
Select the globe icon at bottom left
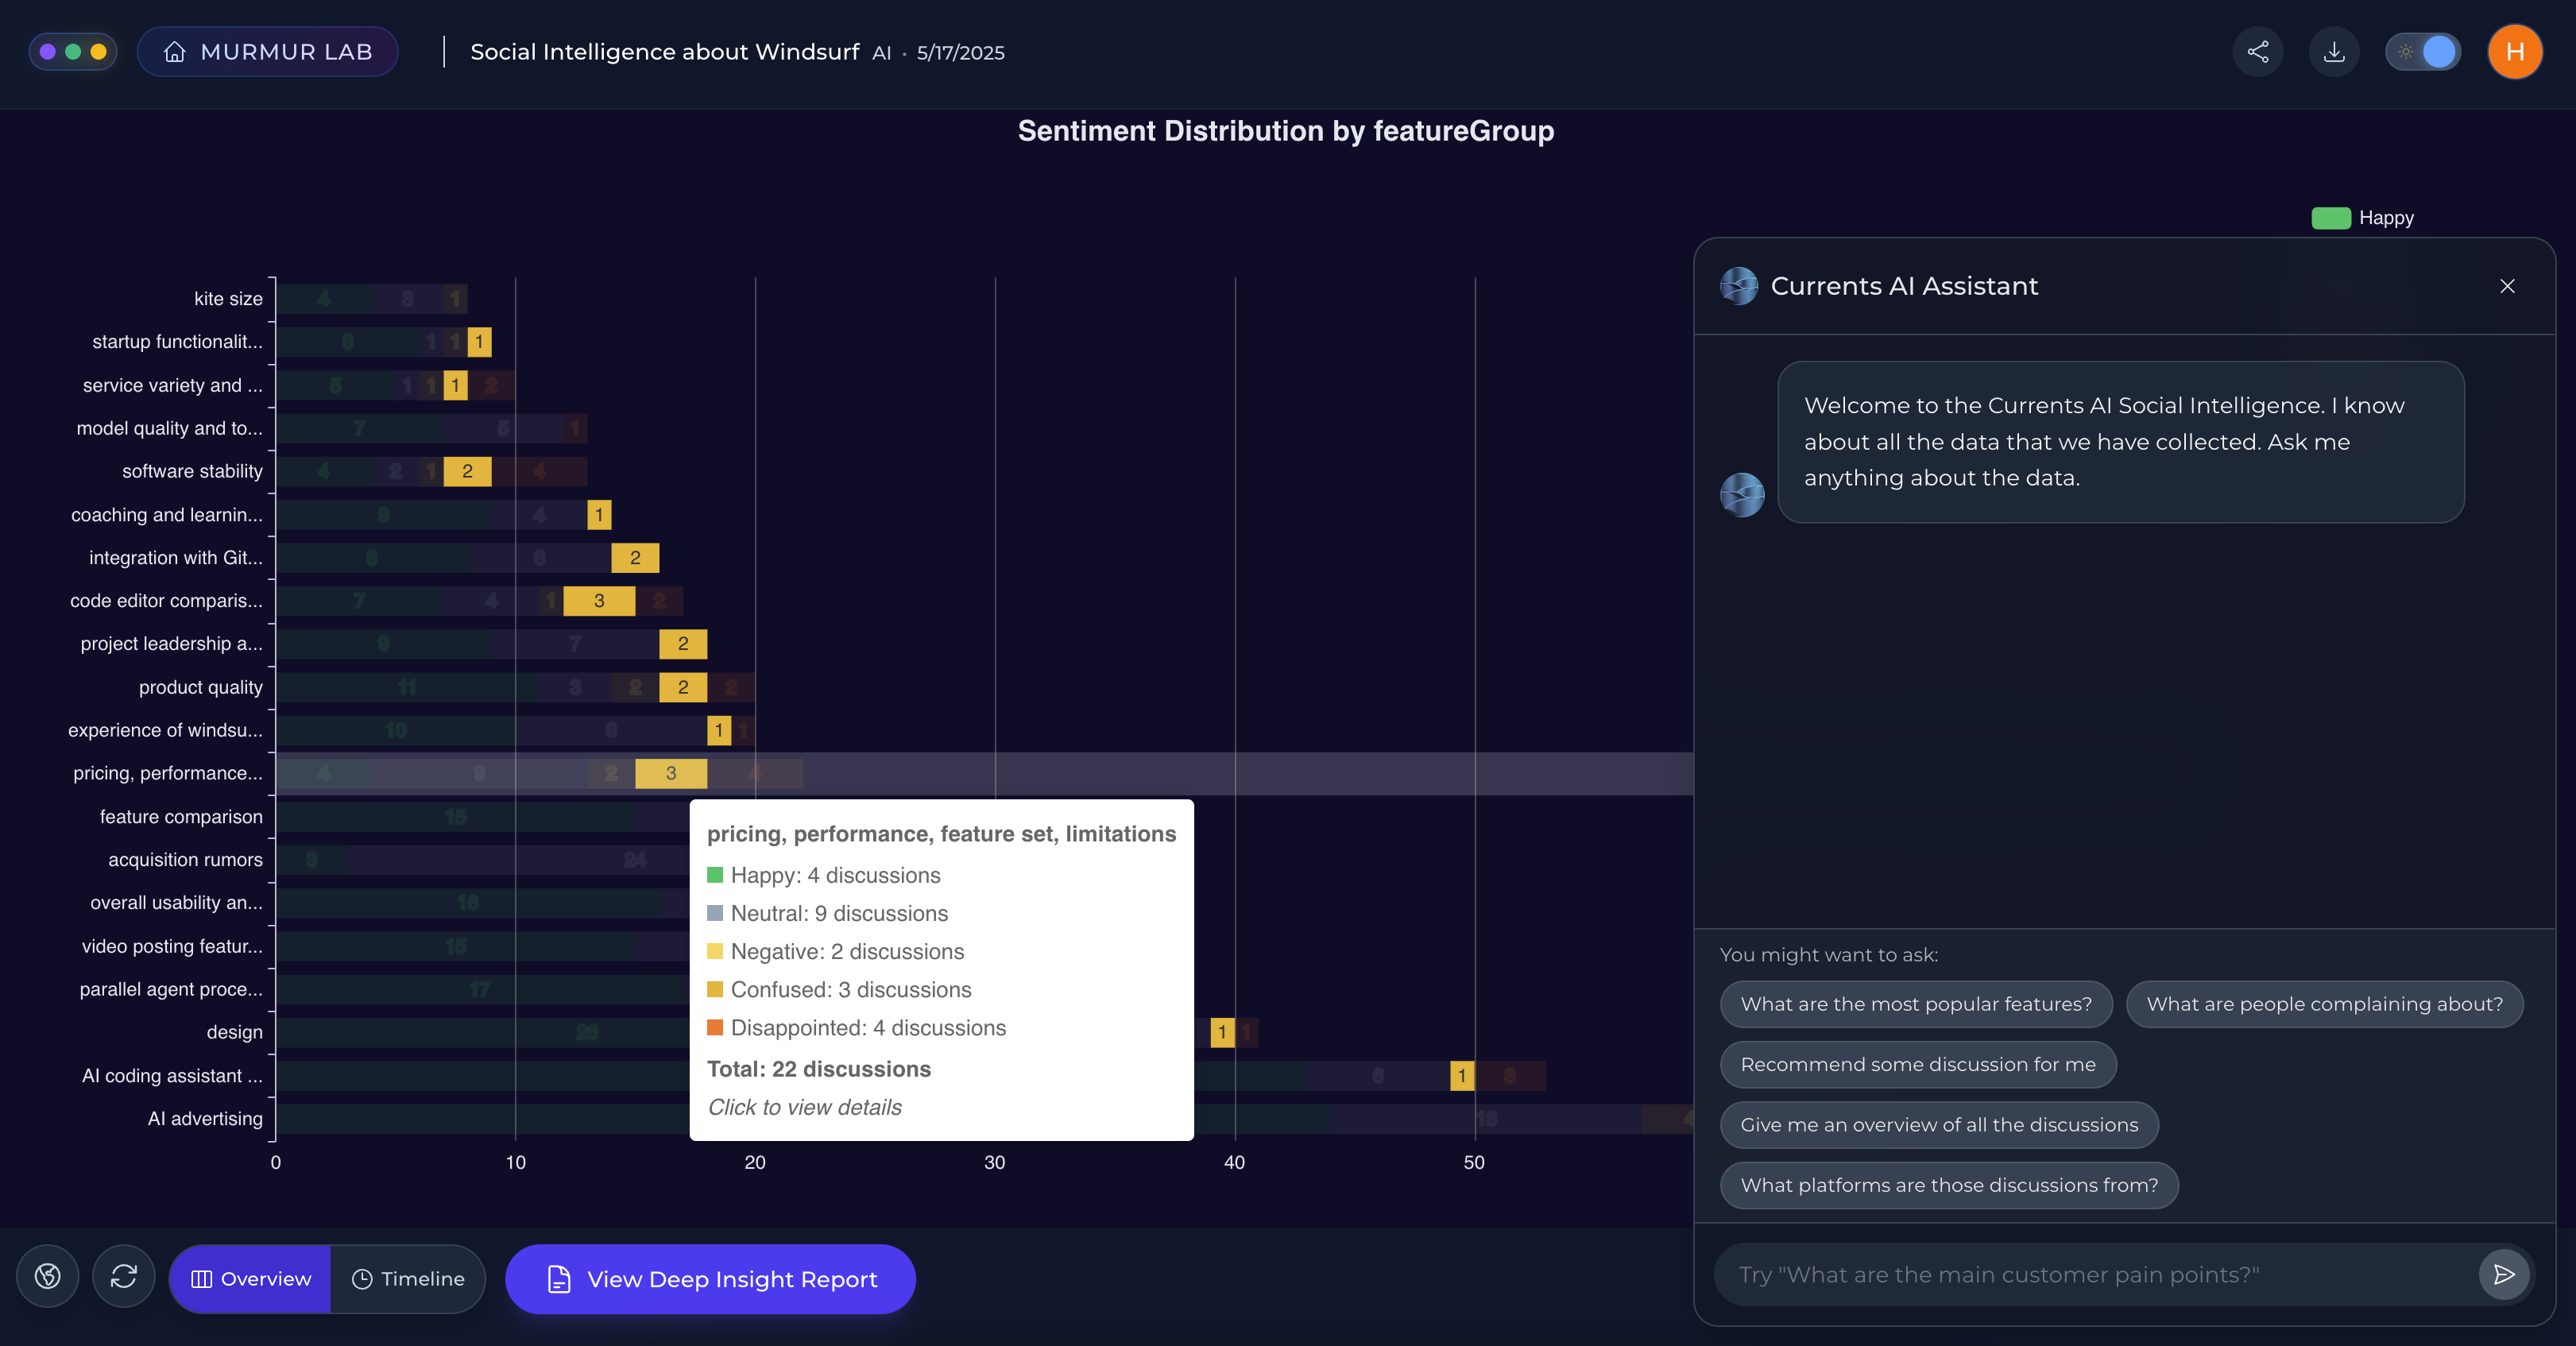[47, 1277]
